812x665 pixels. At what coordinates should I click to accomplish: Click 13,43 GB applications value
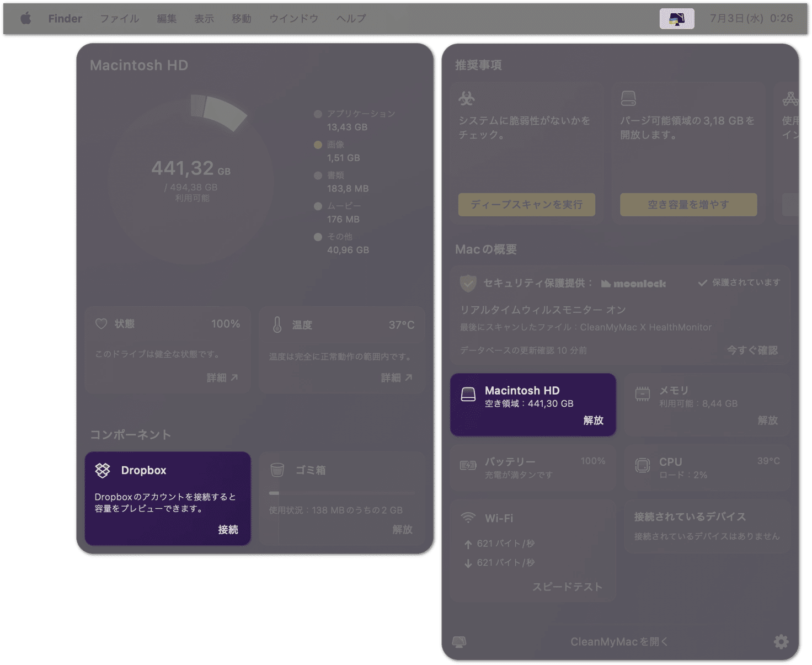point(347,127)
